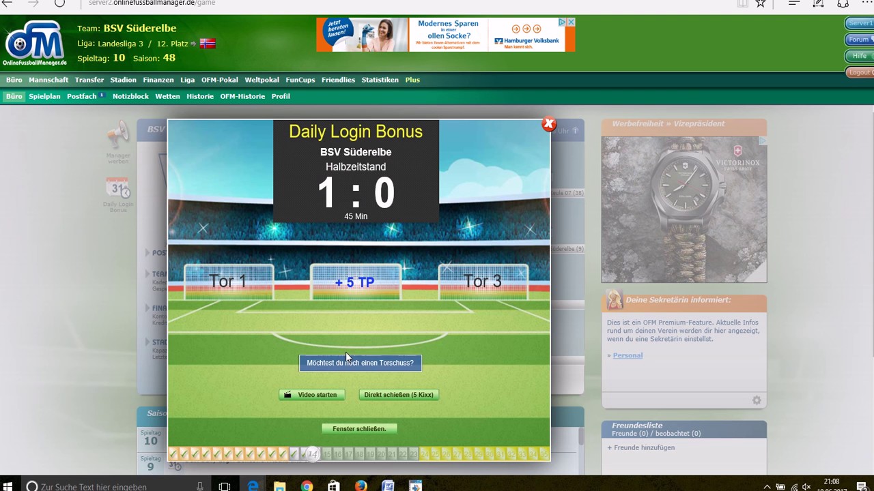Click the browser favorites star icon
The image size is (874, 491).
pos(761,3)
